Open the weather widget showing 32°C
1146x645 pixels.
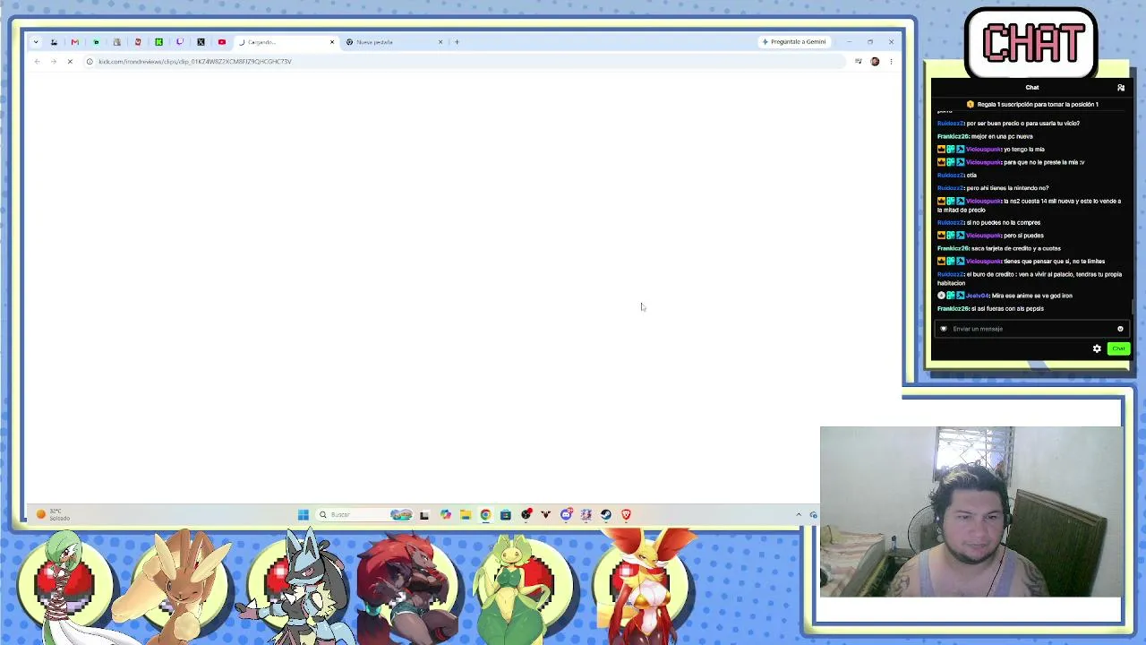pos(54,515)
